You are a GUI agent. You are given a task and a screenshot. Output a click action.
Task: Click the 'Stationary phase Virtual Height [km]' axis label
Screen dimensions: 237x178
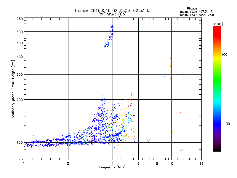pos(13,89)
